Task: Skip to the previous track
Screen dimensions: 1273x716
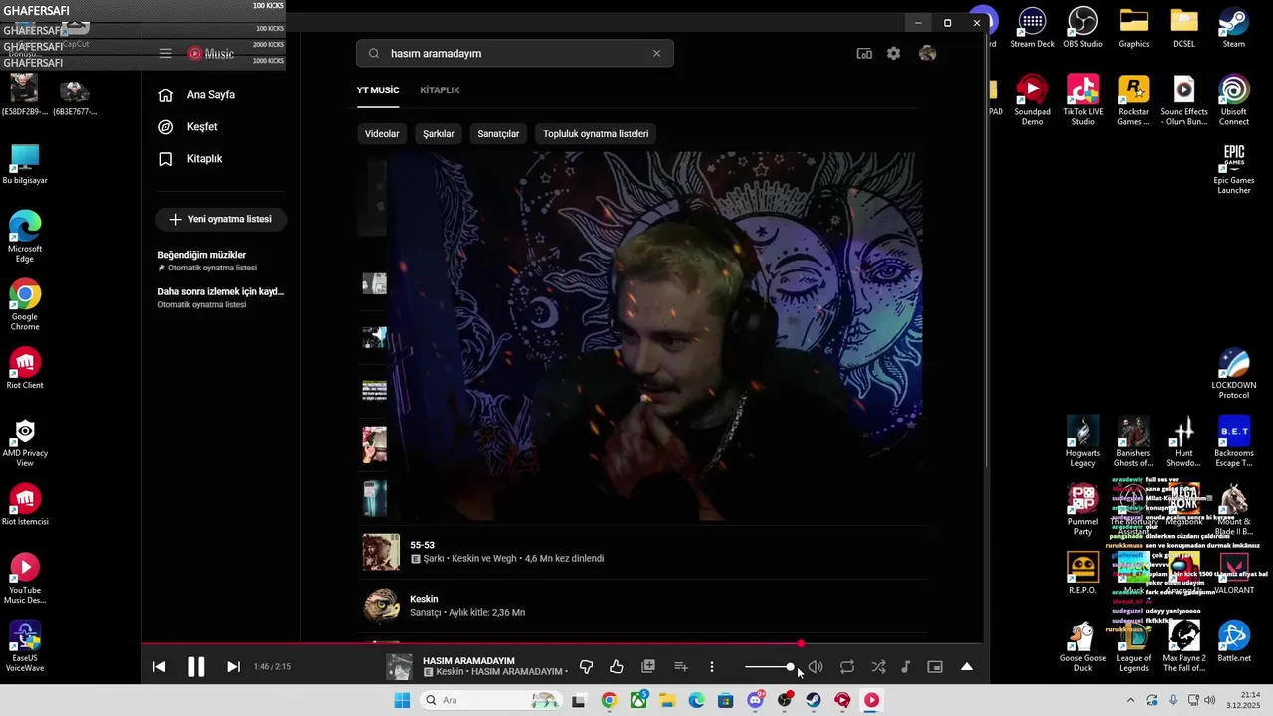Action: click(x=159, y=667)
